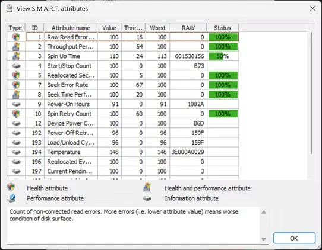The image size is (322, 250).
Task: Sort by the RAW column header
Action: 188,28
